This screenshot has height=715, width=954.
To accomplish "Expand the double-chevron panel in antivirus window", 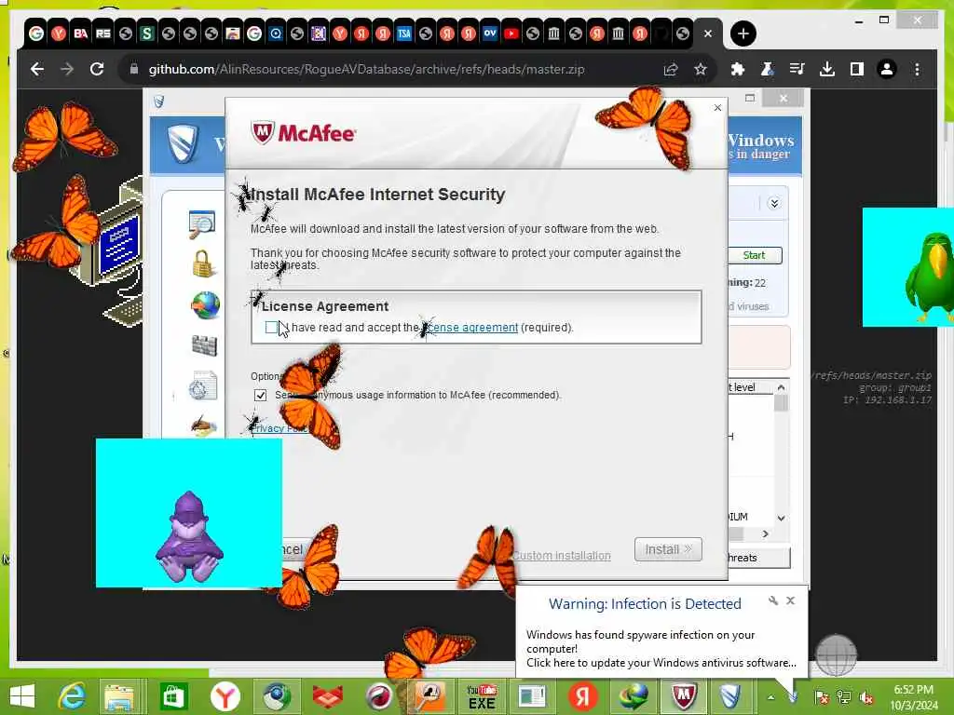I will pos(774,203).
